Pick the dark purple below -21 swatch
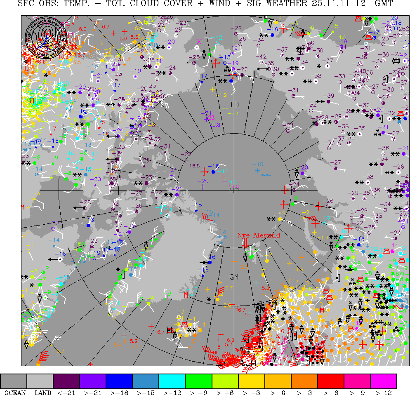The height and width of the screenshot is (395, 410). pyautogui.click(x=66, y=381)
